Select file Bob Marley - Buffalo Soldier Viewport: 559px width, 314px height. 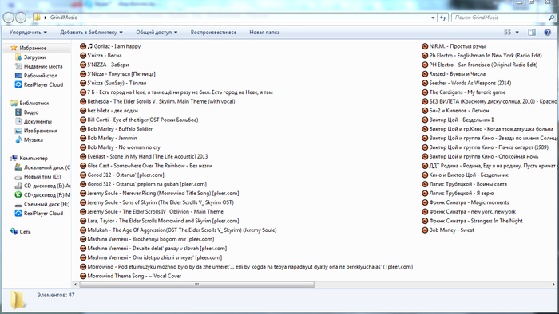(x=120, y=129)
